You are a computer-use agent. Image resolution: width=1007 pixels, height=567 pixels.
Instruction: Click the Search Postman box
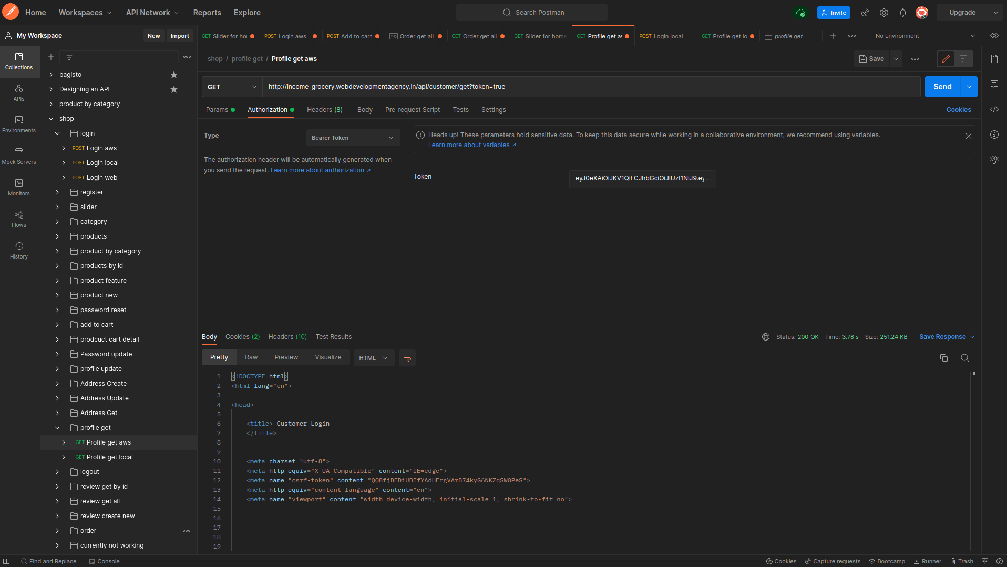[x=532, y=13]
